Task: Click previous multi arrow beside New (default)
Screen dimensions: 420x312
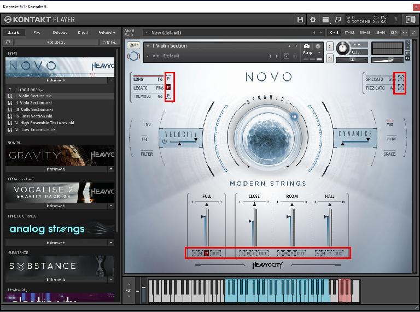Action: [x=314, y=33]
